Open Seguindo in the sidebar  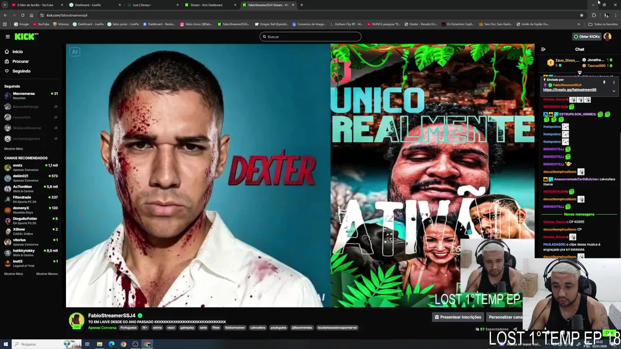[21, 71]
